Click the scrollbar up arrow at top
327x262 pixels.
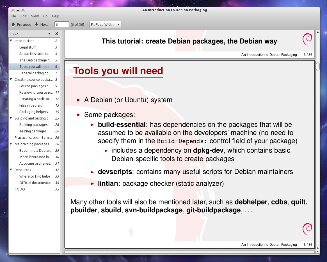tap(318, 32)
